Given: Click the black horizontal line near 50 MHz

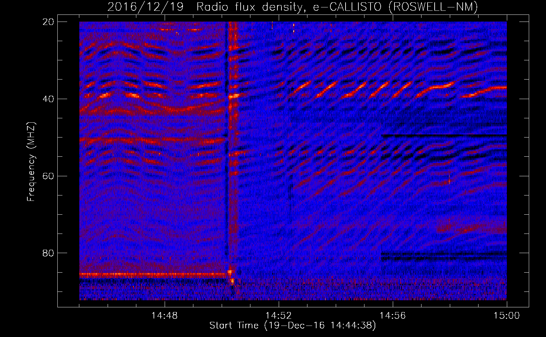Looking at the screenshot, I should click(444, 136).
